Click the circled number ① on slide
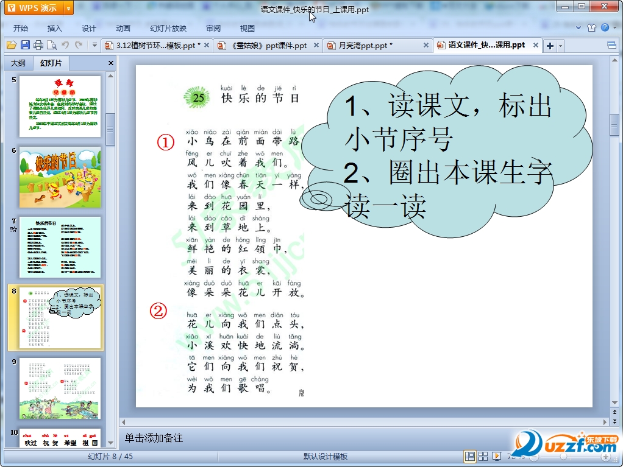The image size is (623, 467). pyautogui.click(x=166, y=142)
